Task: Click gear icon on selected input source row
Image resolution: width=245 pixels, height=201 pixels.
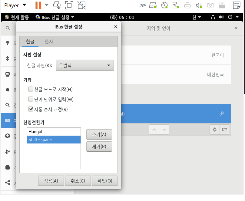Action: [x=222, y=114]
